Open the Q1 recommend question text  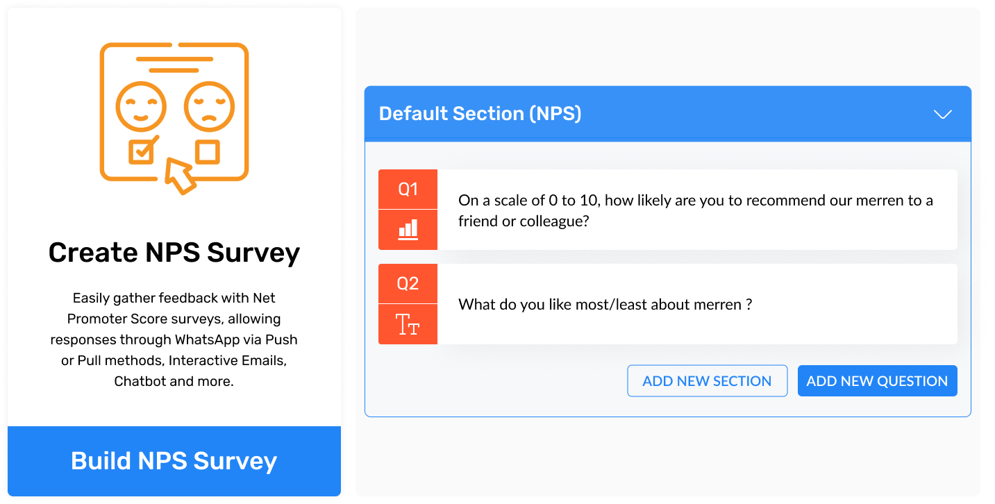(695, 210)
